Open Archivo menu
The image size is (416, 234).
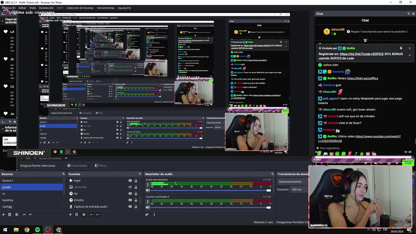pyautogui.click(x=8, y=8)
